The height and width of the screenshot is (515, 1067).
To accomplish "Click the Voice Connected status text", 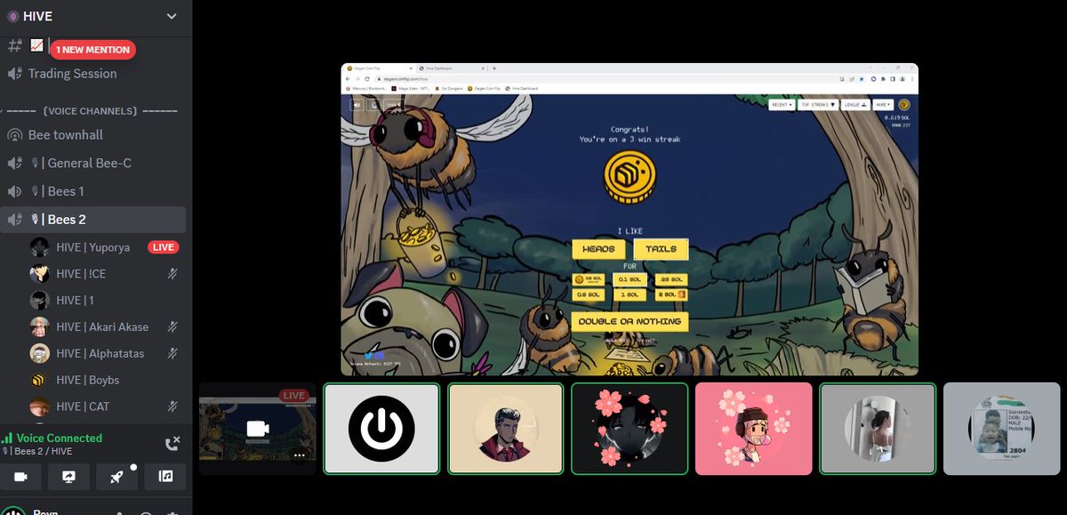I will coord(60,439).
